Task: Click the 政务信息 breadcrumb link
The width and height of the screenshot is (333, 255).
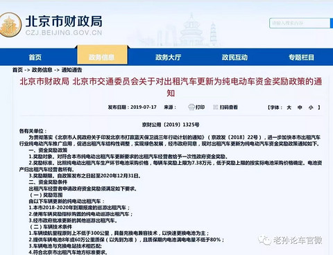Action: tap(42, 70)
